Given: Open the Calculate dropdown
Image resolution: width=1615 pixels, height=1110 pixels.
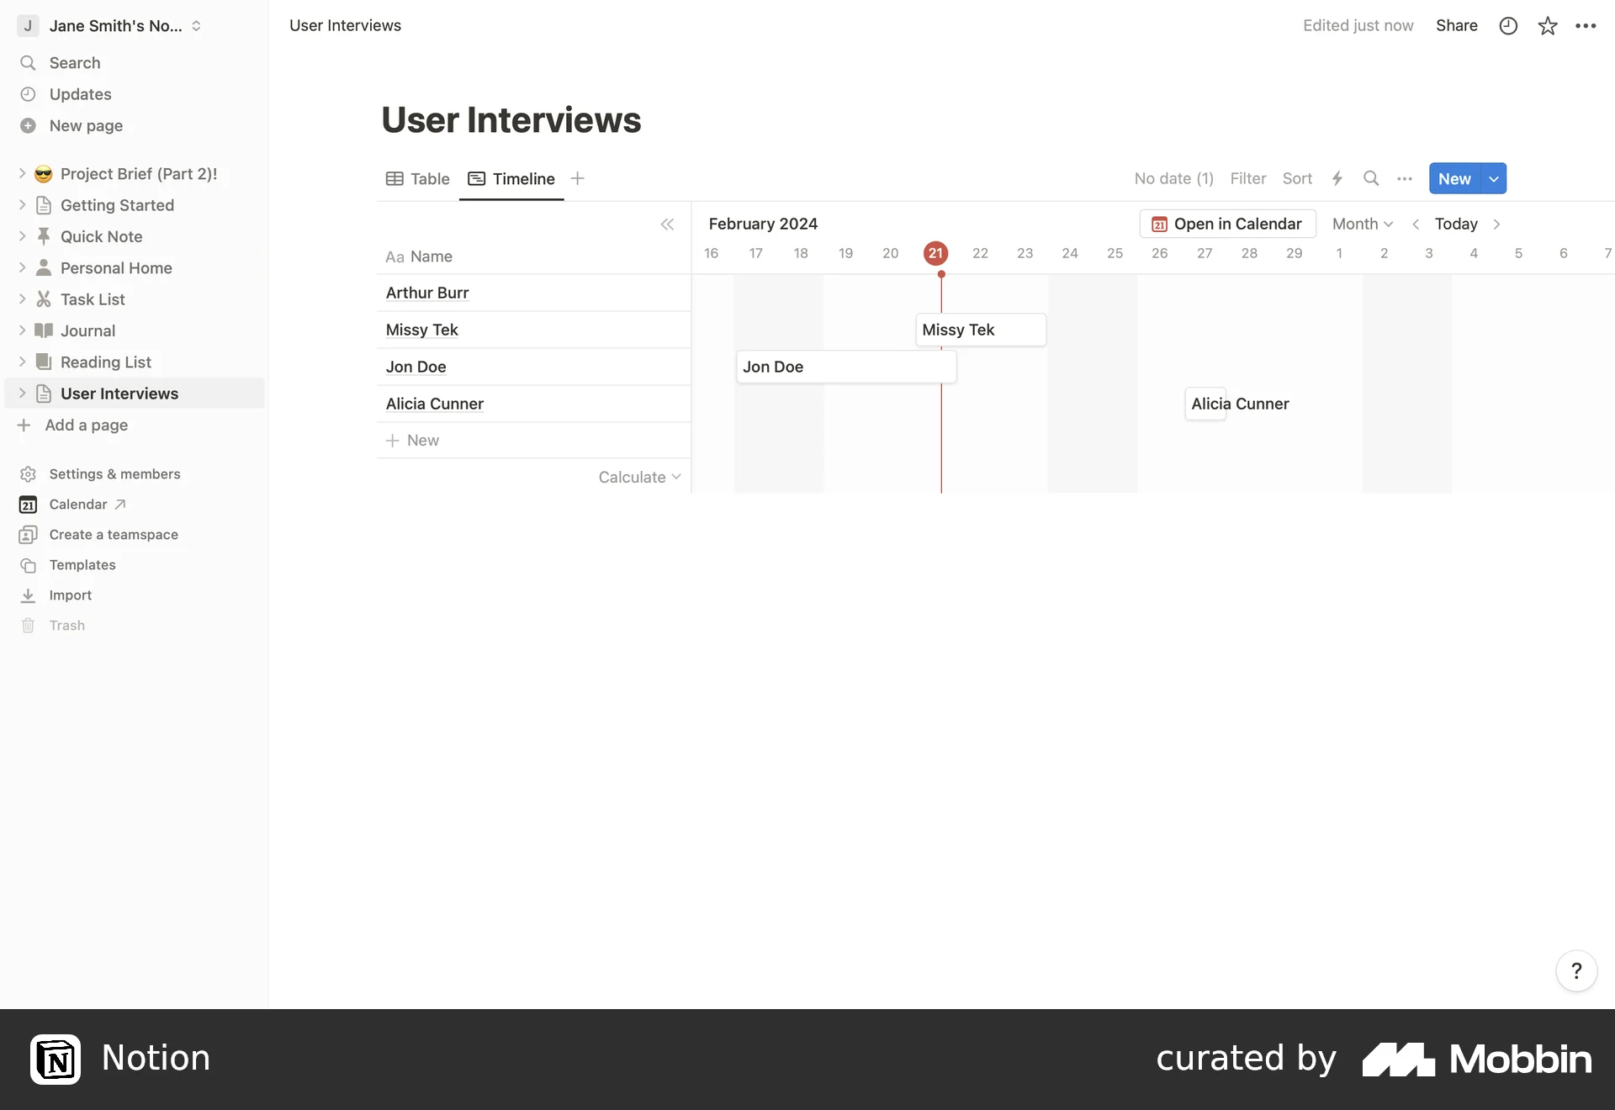Looking at the screenshot, I should [x=639, y=477].
